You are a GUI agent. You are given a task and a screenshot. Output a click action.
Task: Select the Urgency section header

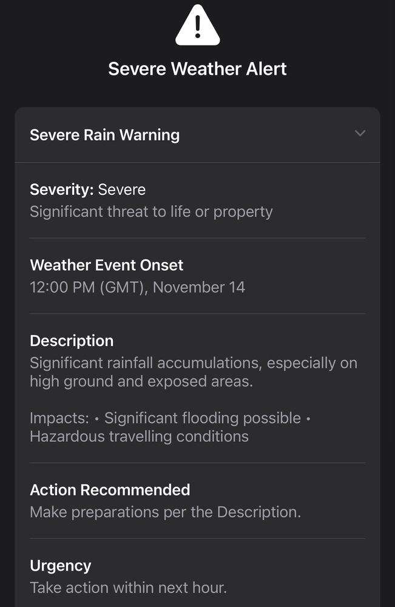[x=60, y=565]
